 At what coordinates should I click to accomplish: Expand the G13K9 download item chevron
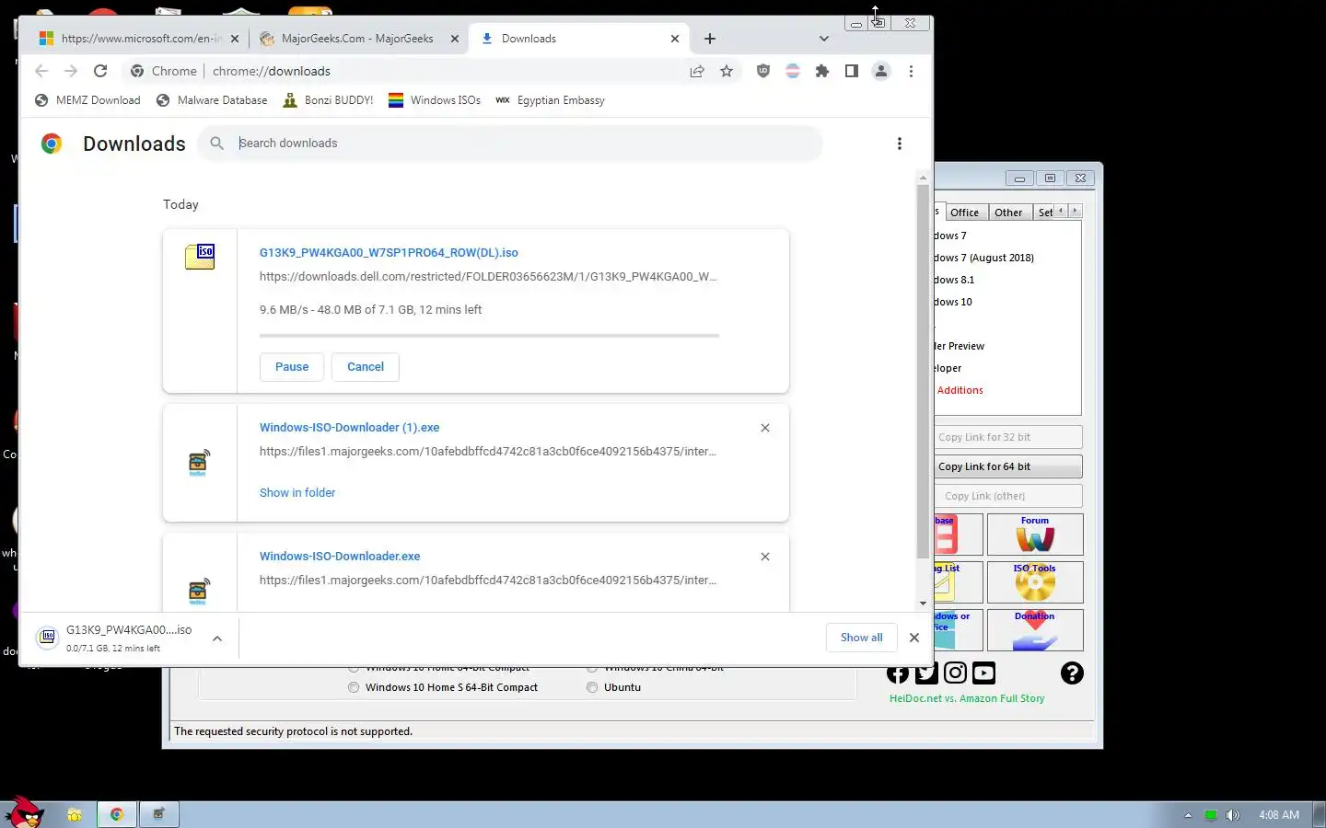tap(217, 638)
